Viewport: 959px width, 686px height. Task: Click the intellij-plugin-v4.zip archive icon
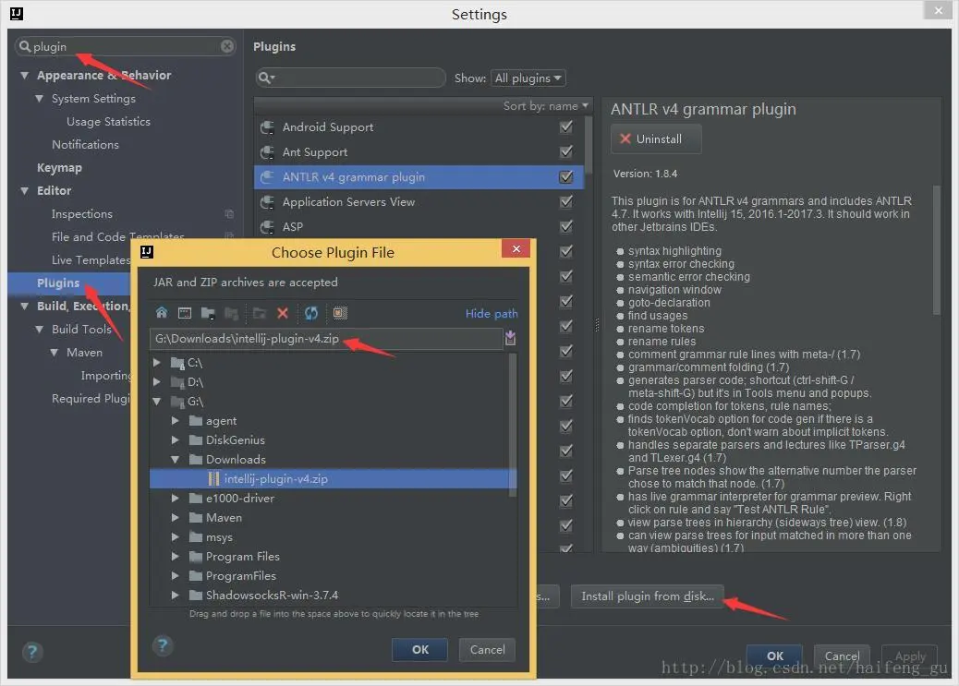tap(213, 479)
